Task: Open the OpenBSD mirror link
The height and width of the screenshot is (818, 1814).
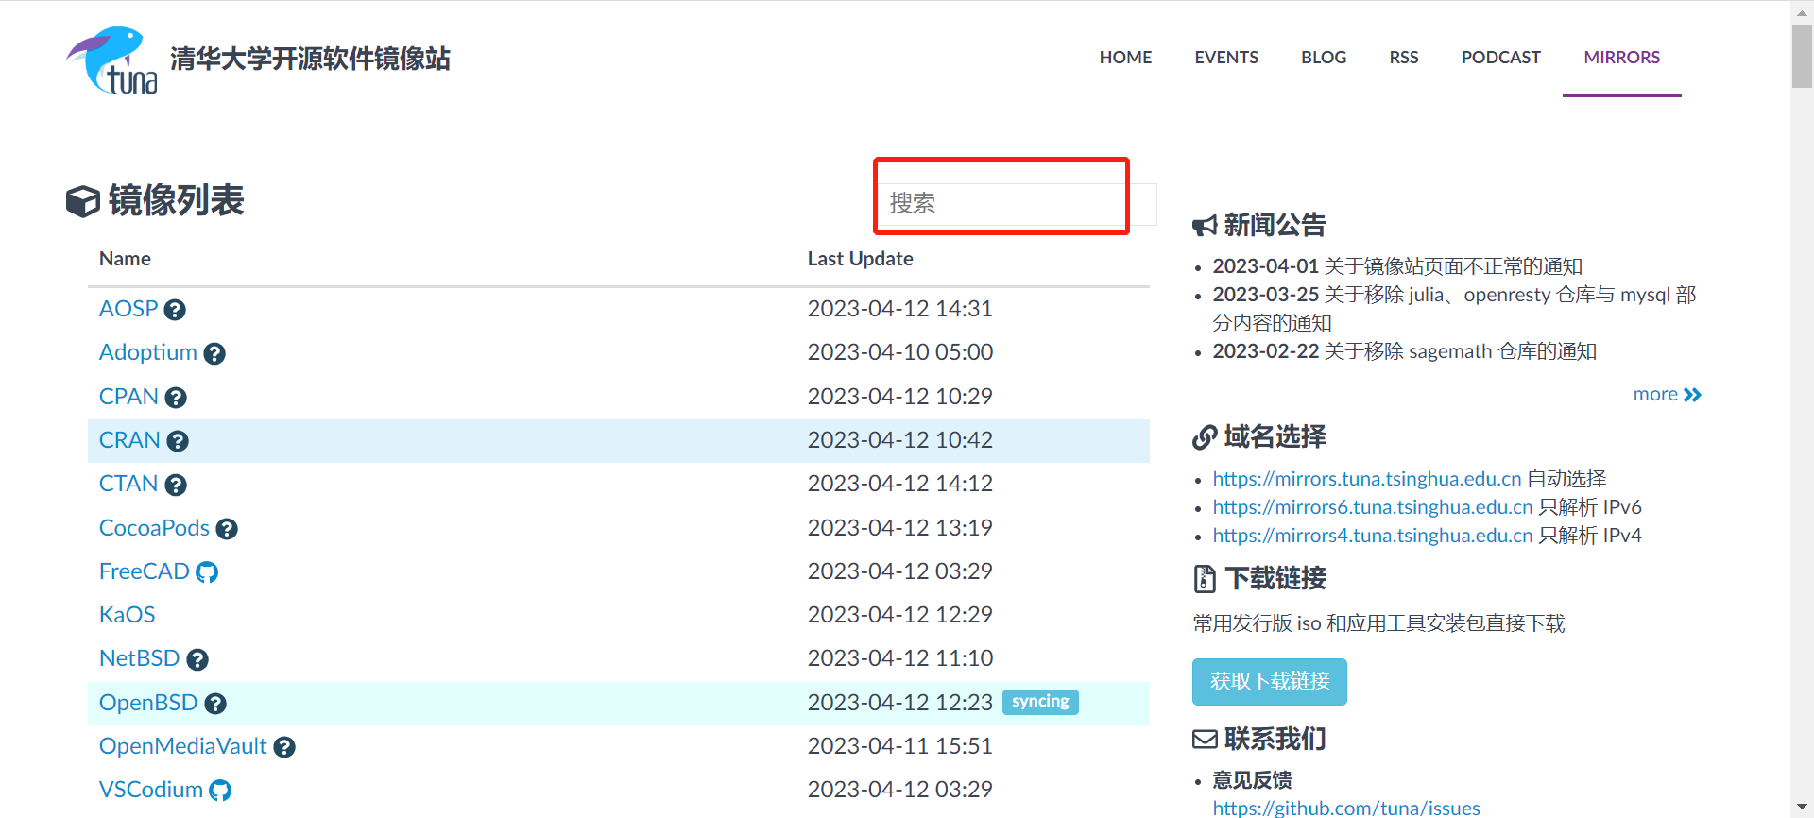Action: coord(148,703)
